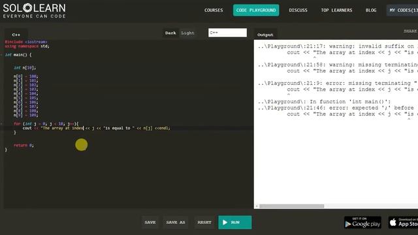Open the C++ language dropdown
The height and width of the screenshot is (235, 418).
[227, 33]
